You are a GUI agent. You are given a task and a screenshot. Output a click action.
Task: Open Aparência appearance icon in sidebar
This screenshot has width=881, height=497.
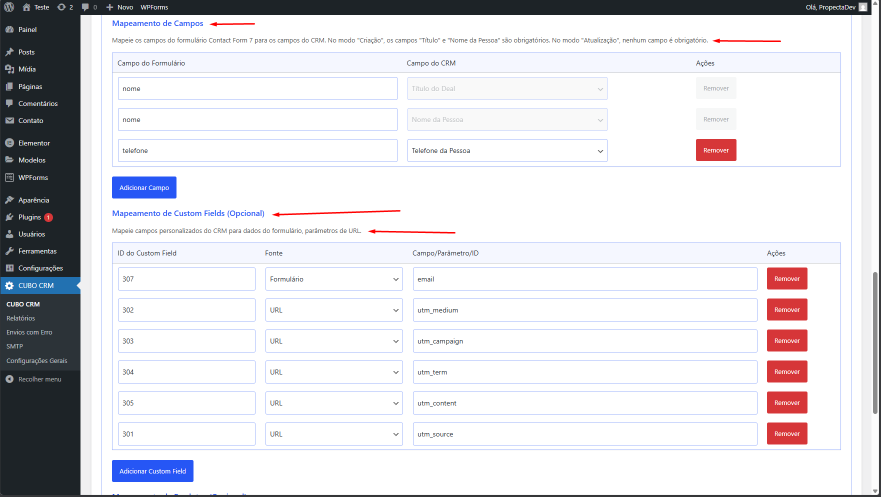coord(9,200)
